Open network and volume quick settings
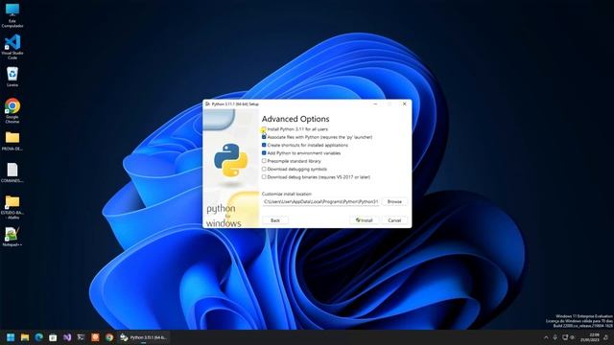 point(569,337)
